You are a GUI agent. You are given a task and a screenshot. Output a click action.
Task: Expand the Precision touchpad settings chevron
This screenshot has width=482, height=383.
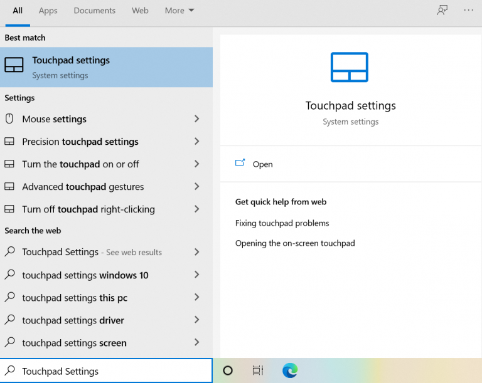click(x=196, y=141)
